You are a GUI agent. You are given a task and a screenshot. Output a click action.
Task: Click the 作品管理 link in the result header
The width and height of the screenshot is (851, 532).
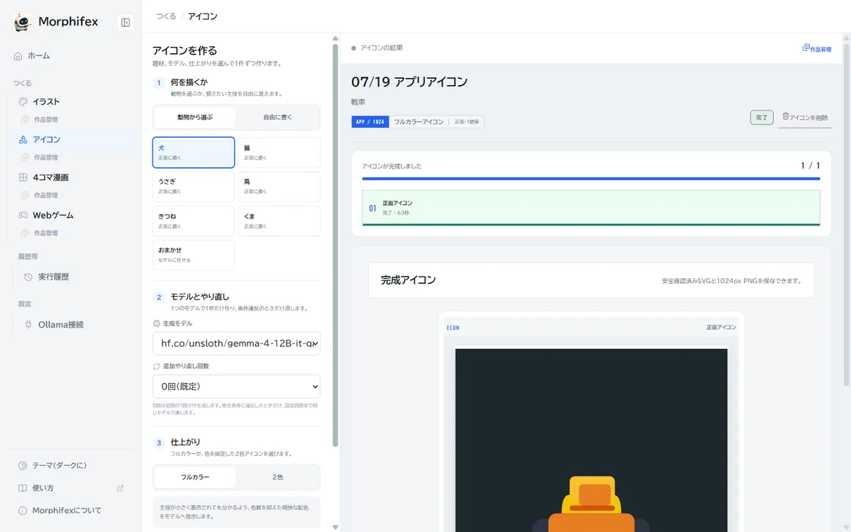pyautogui.click(x=816, y=48)
